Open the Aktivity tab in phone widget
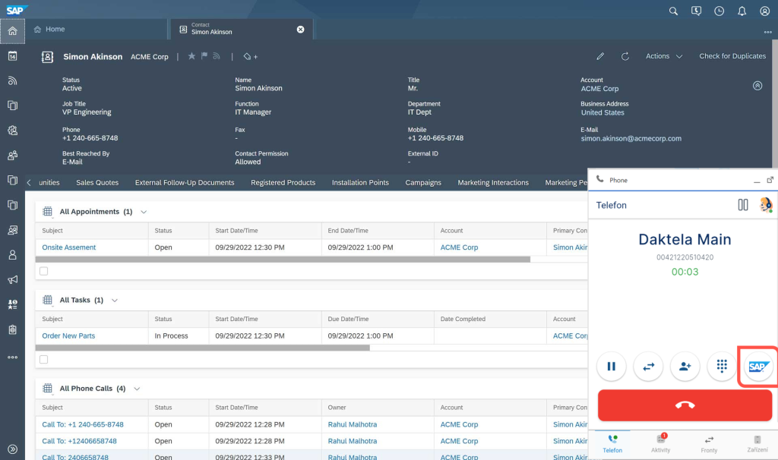This screenshot has width=778, height=460. (x=660, y=444)
